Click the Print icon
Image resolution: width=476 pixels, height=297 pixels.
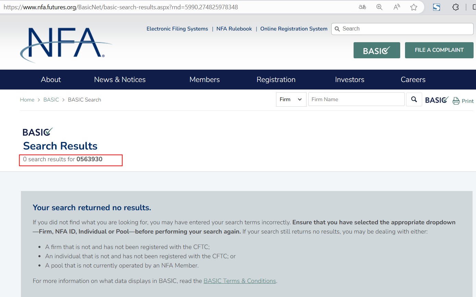click(x=456, y=101)
